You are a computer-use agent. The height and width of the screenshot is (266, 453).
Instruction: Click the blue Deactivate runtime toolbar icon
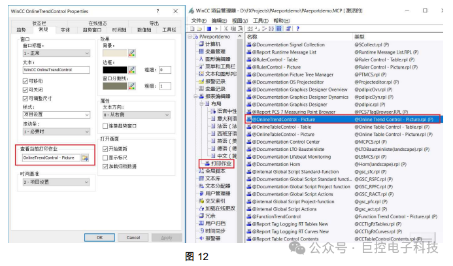pyautogui.click(x=209, y=29)
